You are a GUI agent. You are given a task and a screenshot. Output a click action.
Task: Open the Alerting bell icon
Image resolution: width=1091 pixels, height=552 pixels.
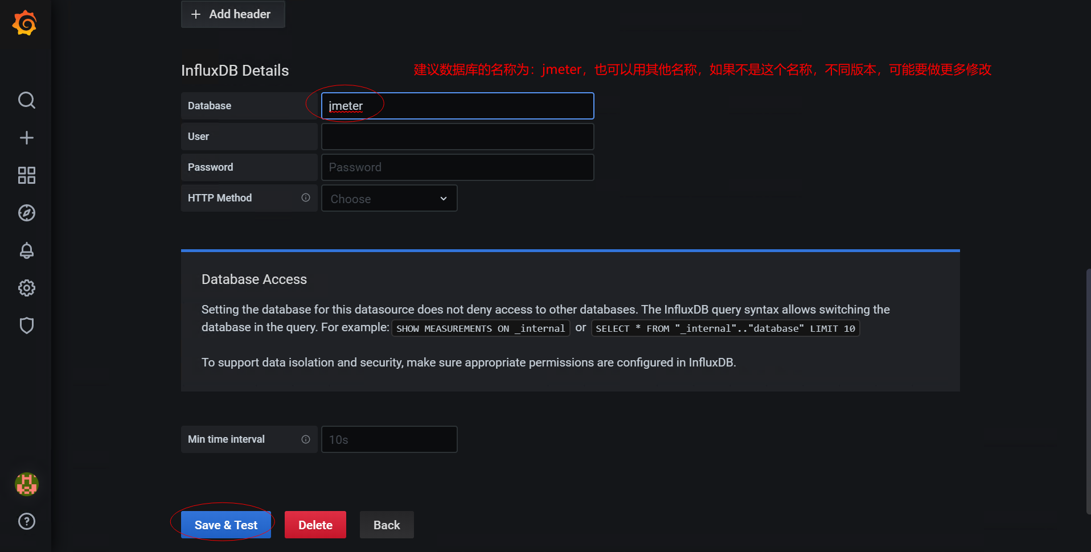tap(26, 250)
